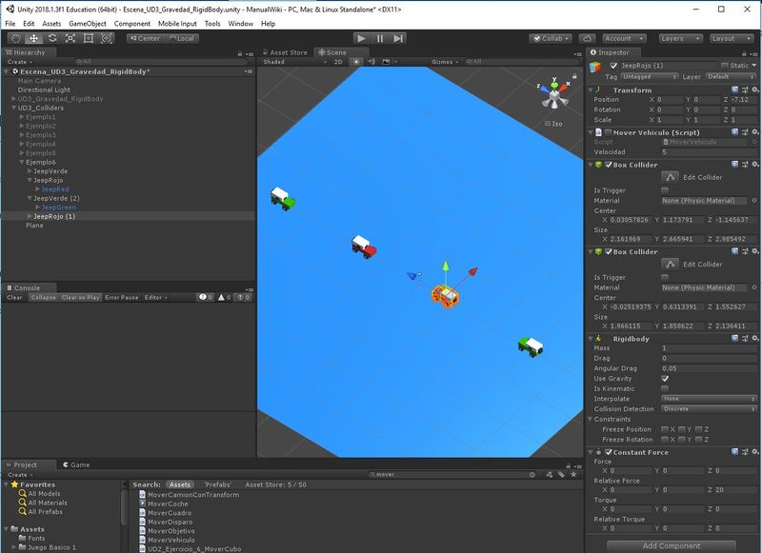
Task: Toggle Clear on Play in Console
Action: (x=80, y=297)
